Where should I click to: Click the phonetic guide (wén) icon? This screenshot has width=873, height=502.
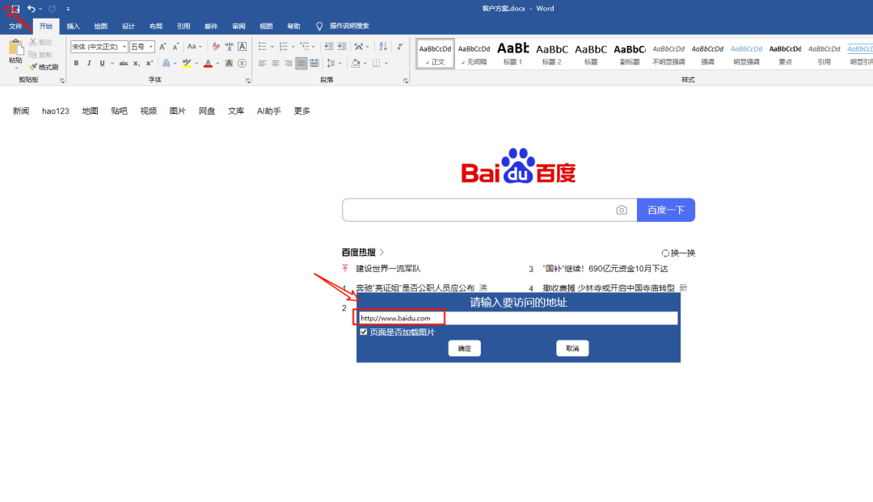click(x=230, y=47)
